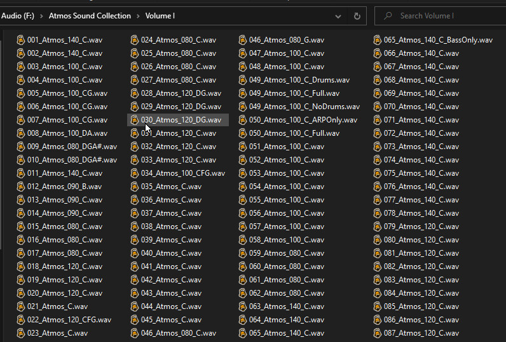
Task: Navigate to Atmos Sound Collection breadcrumb
Action: [x=90, y=16]
